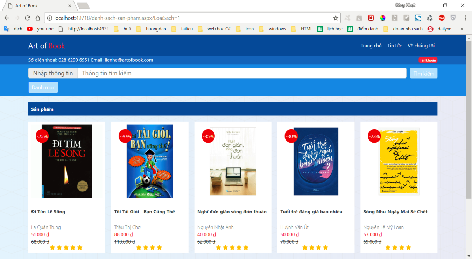Open the Tuổi trẻ đáng giá cover
472x259 pixels.
coord(316,162)
